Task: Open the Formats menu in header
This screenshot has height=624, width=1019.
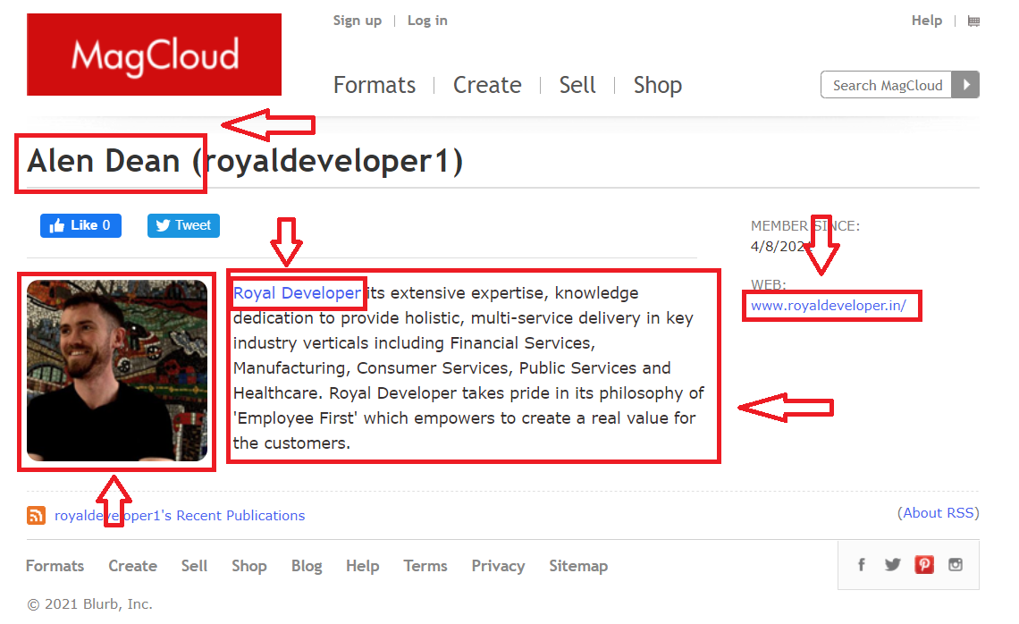Action: (x=374, y=85)
